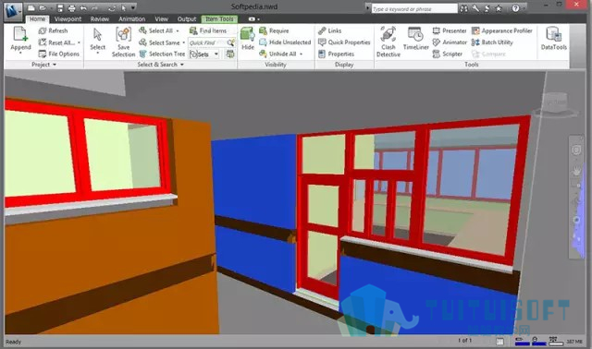This screenshot has height=349, width=592.
Task: Click Save Selection
Action: tap(123, 42)
